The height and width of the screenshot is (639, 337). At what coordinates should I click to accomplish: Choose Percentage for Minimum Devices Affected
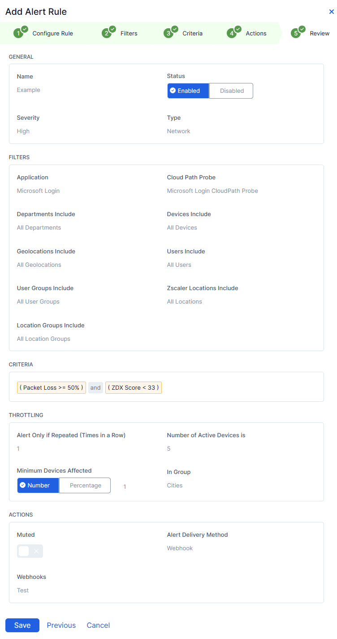tap(85, 485)
